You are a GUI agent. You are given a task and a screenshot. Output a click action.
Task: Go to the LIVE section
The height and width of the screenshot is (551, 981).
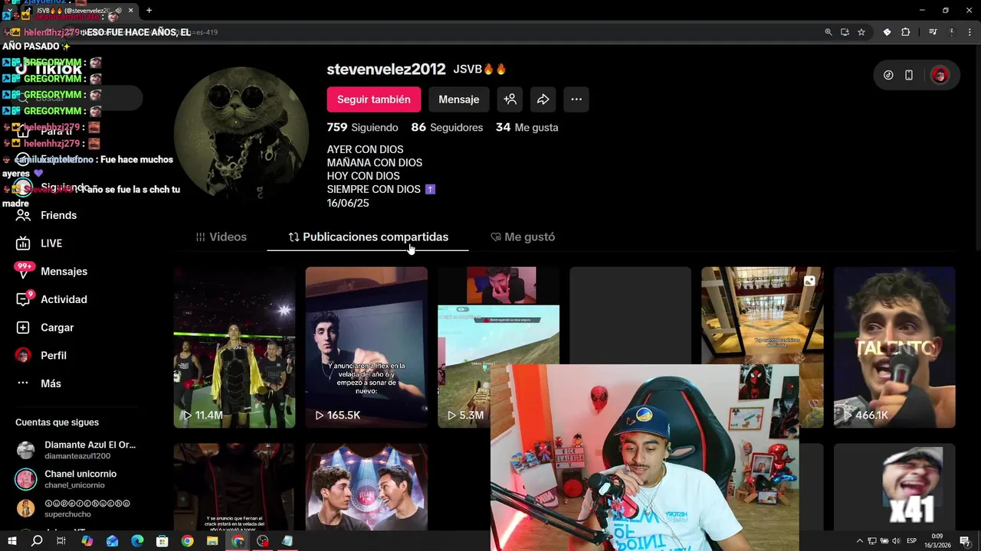pos(51,243)
